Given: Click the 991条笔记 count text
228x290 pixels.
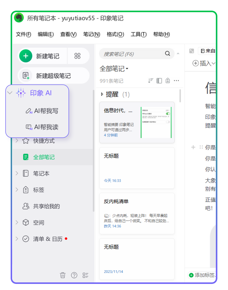Looking at the screenshot, I should (x=111, y=81).
